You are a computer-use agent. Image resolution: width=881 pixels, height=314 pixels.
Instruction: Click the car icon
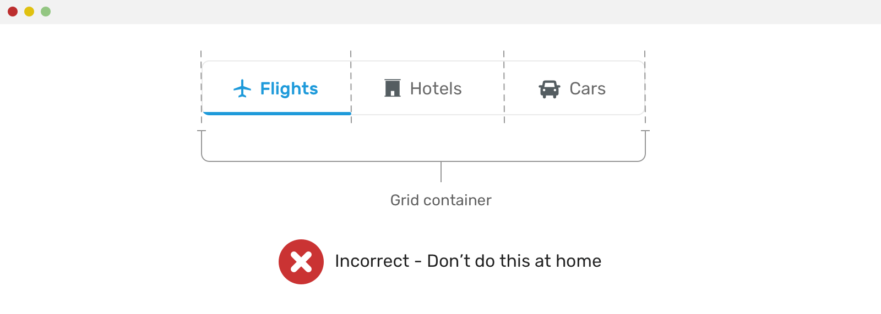coord(549,89)
